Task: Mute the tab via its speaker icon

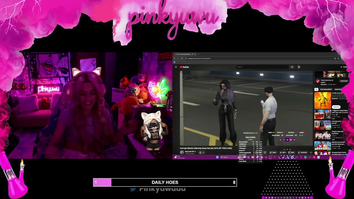Action: pos(193,54)
